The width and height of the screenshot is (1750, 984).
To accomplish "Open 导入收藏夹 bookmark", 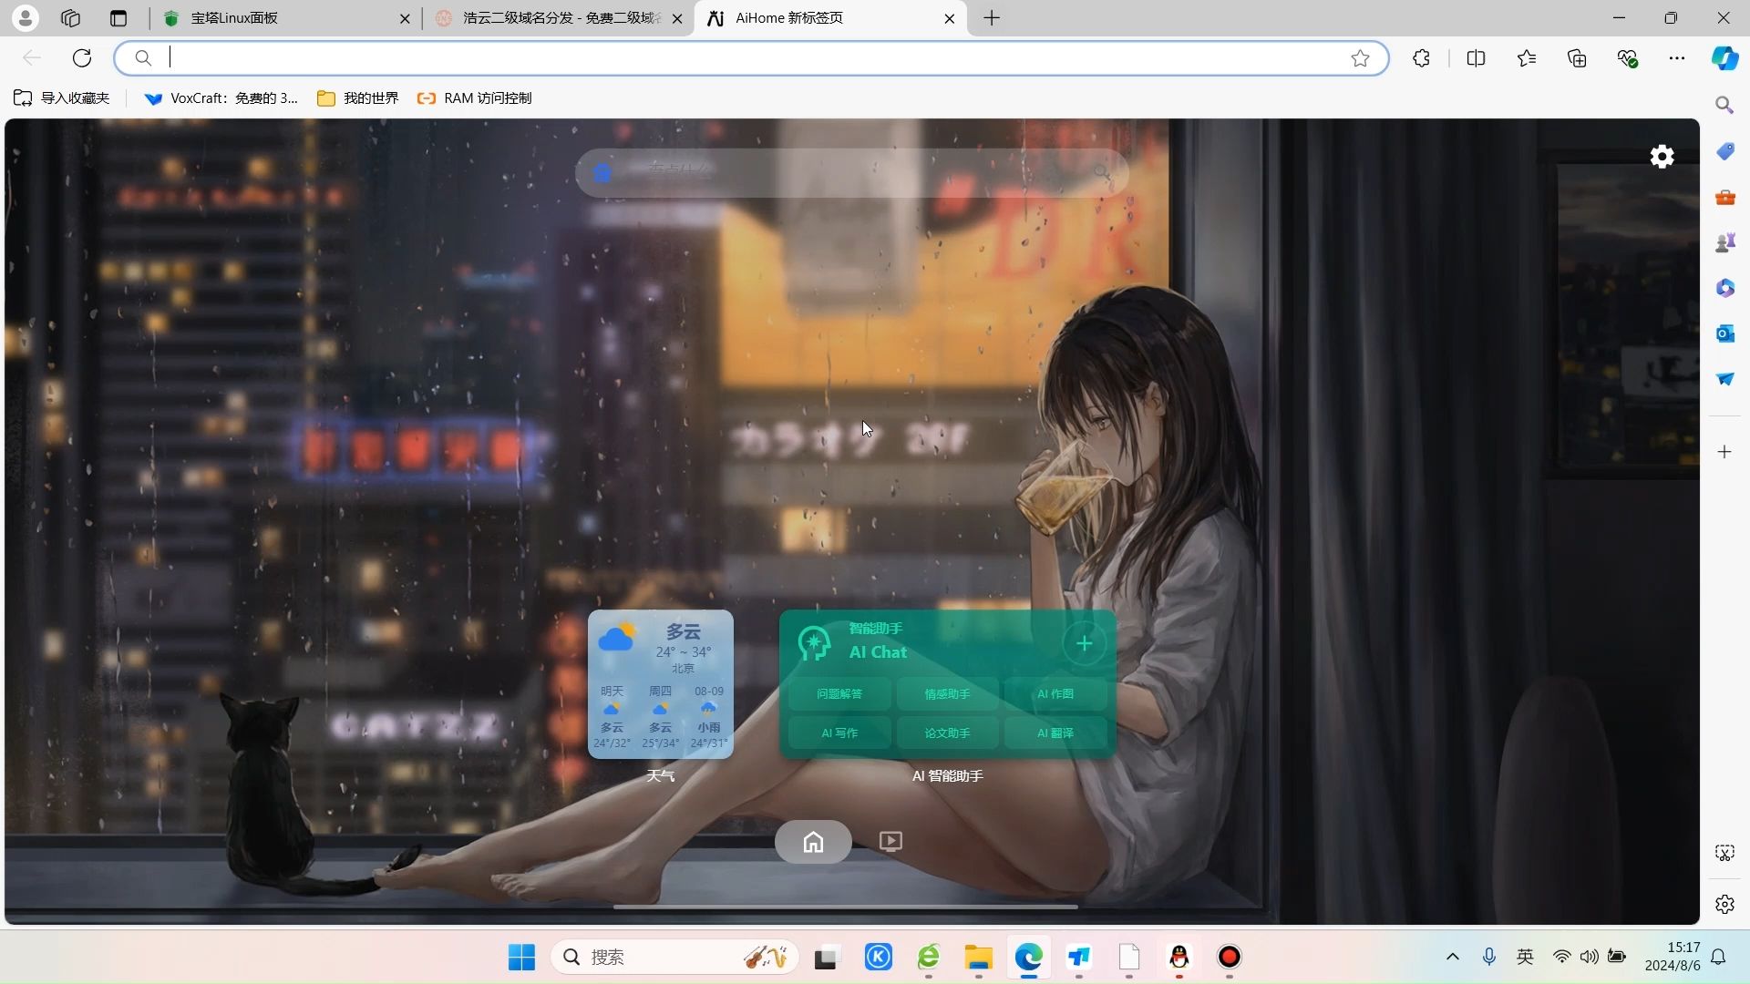I will coord(61,98).
